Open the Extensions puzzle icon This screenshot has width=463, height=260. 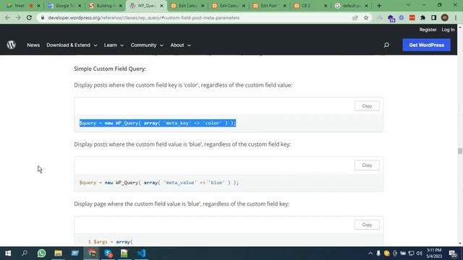coord(422,17)
